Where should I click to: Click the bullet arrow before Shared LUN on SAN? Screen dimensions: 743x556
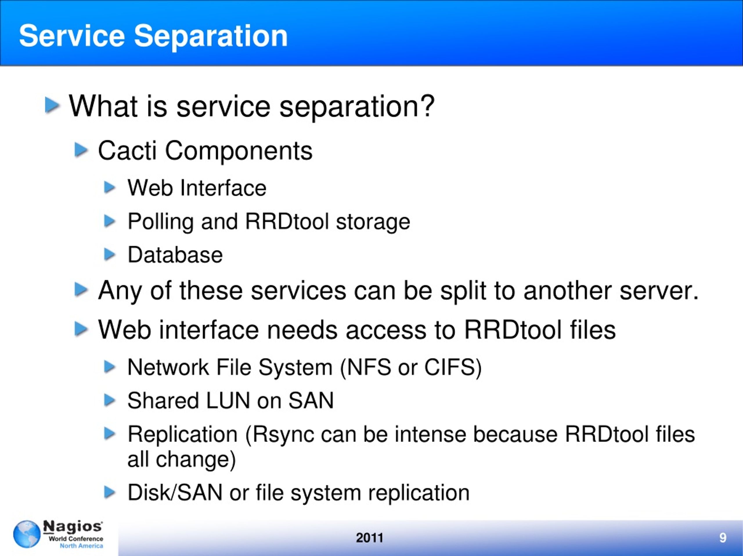(109, 400)
